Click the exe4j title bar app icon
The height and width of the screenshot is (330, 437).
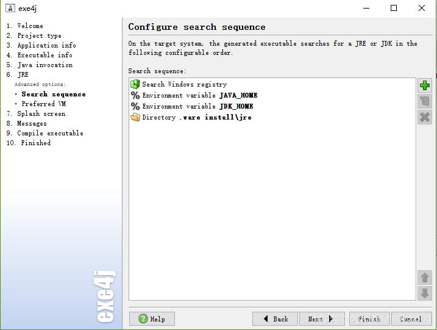coord(10,8)
